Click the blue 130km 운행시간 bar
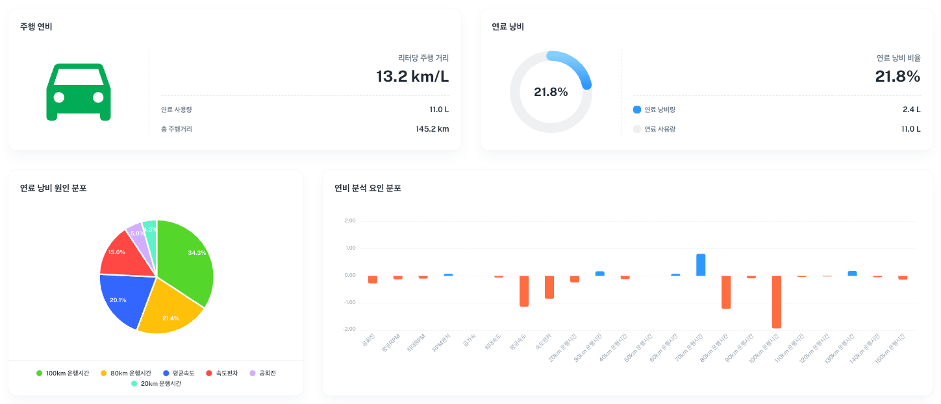Screen dimensions: 941x404 pyautogui.click(x=852, y=274)
